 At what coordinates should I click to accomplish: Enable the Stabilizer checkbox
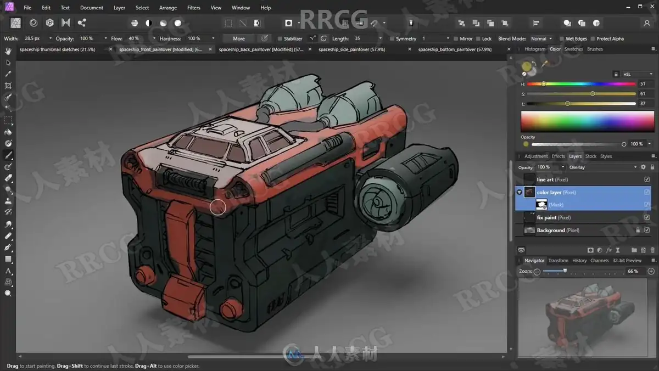[x=280, y=38]
